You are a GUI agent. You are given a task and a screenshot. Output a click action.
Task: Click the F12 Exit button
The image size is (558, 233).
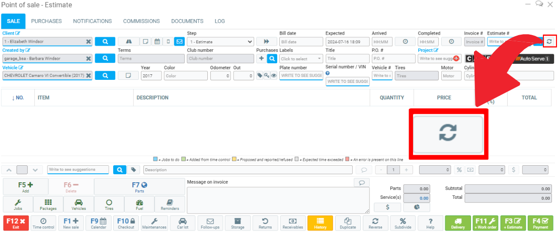point(16,223)
